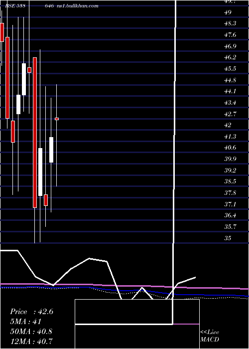This screenshot has width=249, height=349.
Task: Click the 47.6 price axis label
Action: [230, 35]
